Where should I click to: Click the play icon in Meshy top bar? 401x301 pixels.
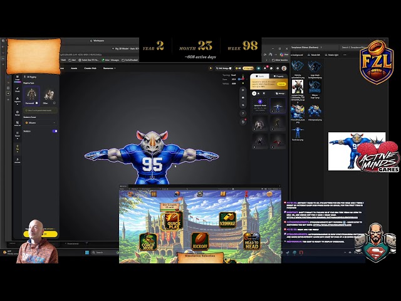pos(211,68)
